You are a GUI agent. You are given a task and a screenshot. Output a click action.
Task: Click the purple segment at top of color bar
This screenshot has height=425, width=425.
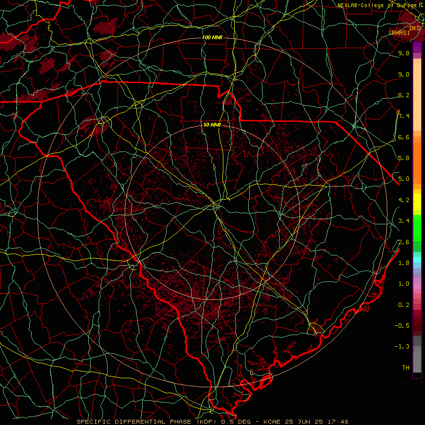(417, 47)
